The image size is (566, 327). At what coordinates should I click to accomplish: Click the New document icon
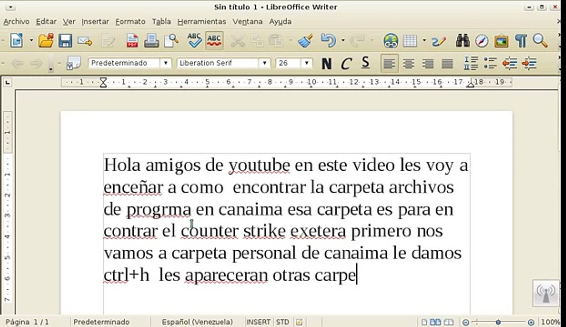16,41
